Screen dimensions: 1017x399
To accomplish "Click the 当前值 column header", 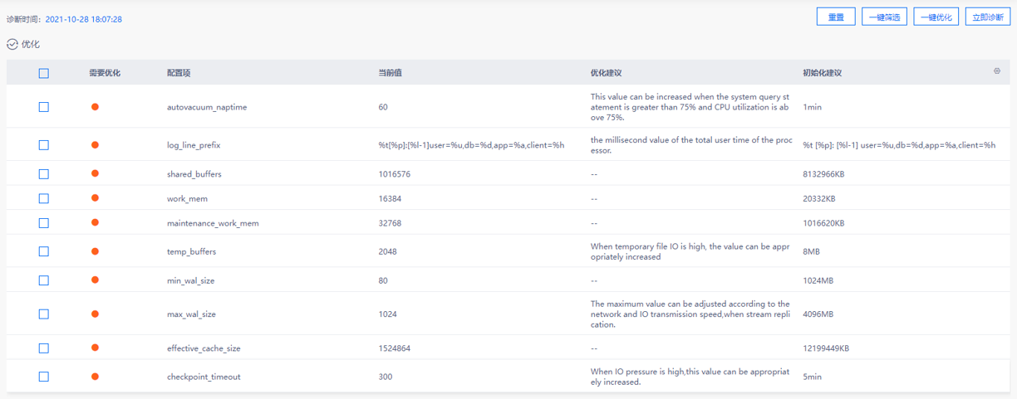I will point(391,73).
